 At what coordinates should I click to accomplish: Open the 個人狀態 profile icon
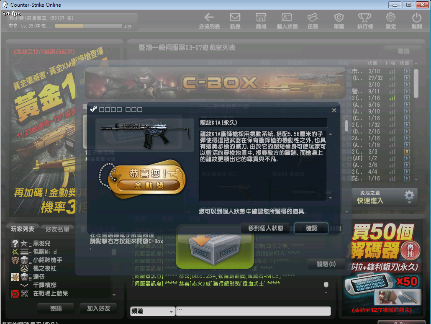(287, 21)
